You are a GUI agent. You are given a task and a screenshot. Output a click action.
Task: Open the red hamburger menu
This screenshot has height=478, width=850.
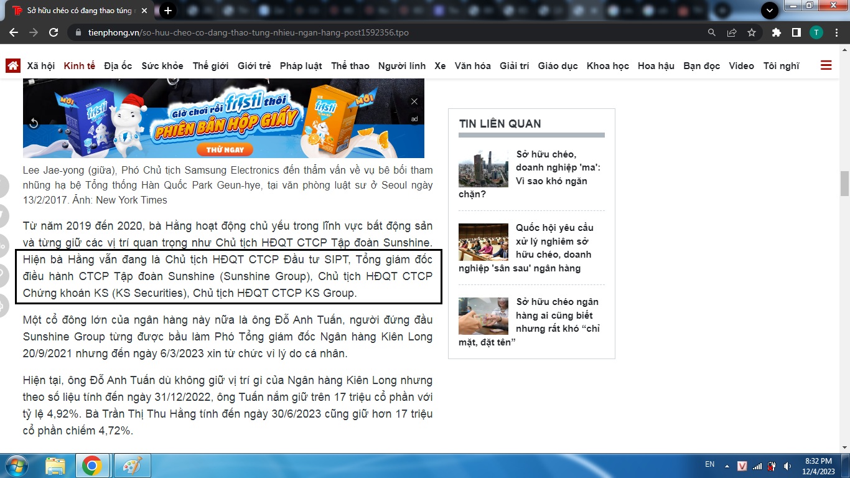[826, 65]
